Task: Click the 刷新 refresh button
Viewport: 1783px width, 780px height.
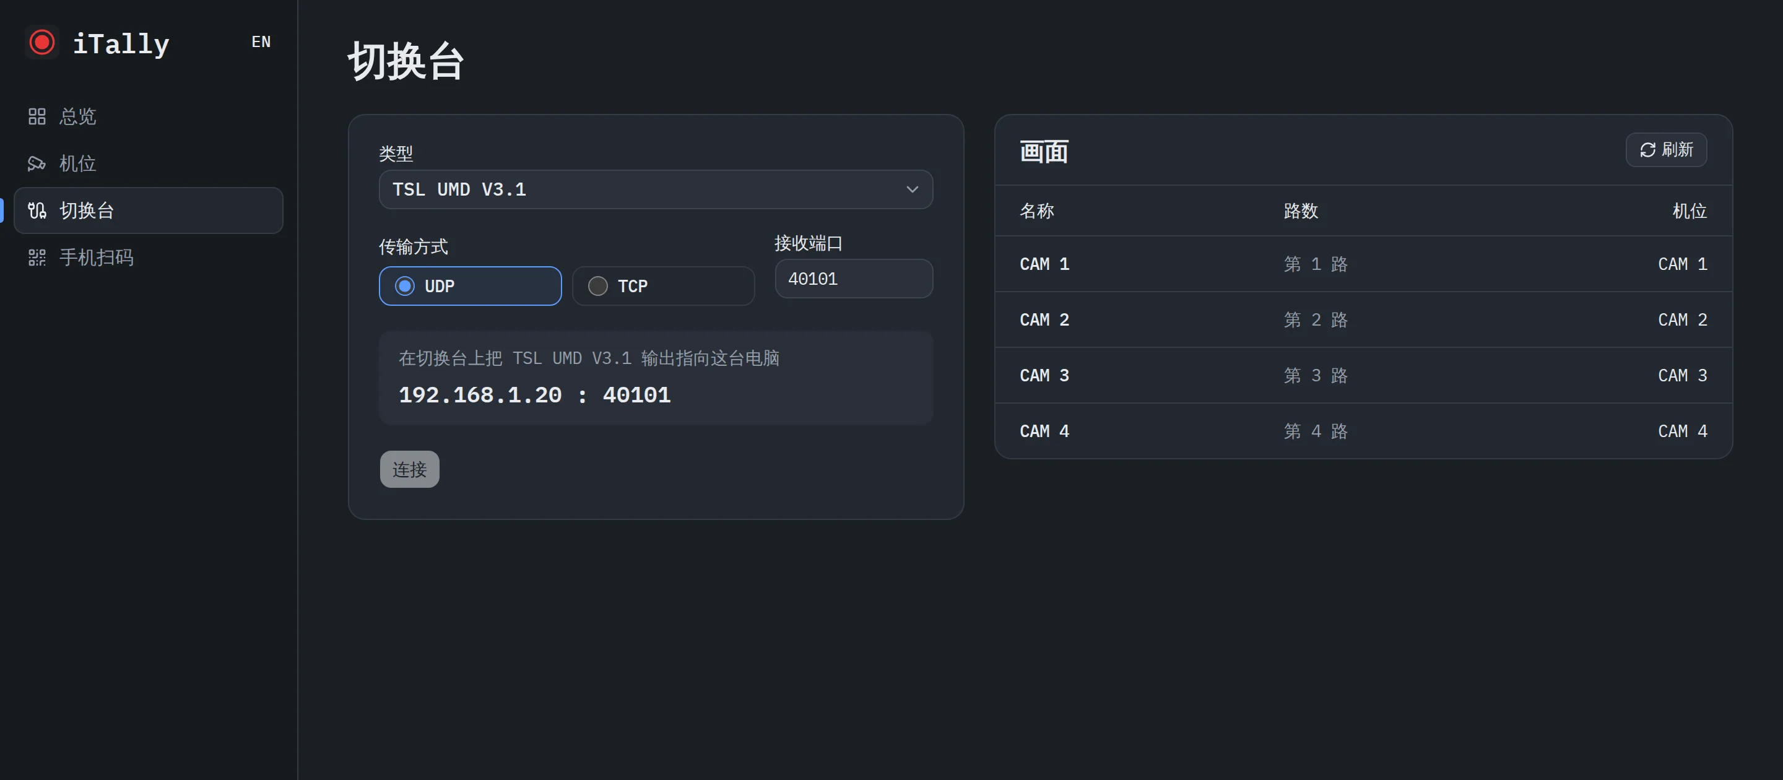Action: coord(1665,149)
